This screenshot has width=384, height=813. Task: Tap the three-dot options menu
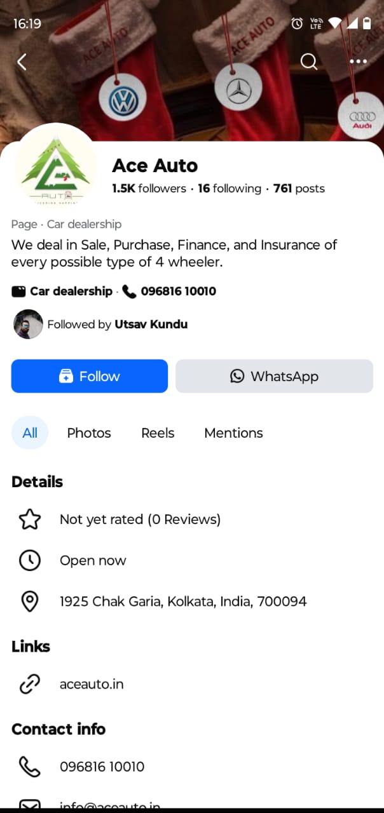point(359,62)
